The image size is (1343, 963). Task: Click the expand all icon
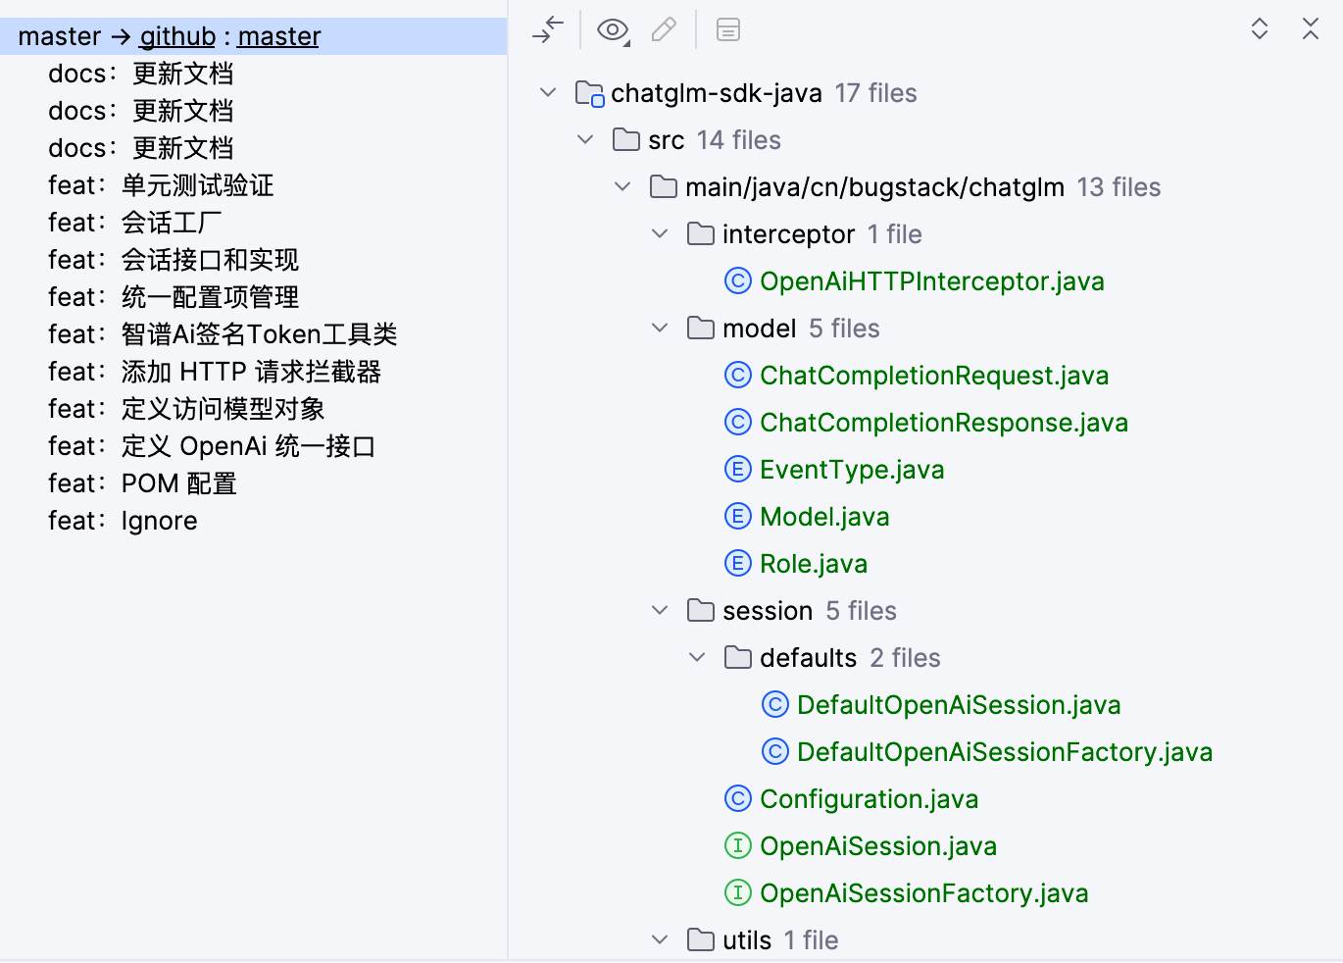tap(1260, 28)
